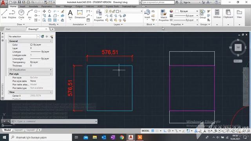Activate the Move tool in Modify panel
This screenshot has height=141, width=251.
tap(44, 11)
